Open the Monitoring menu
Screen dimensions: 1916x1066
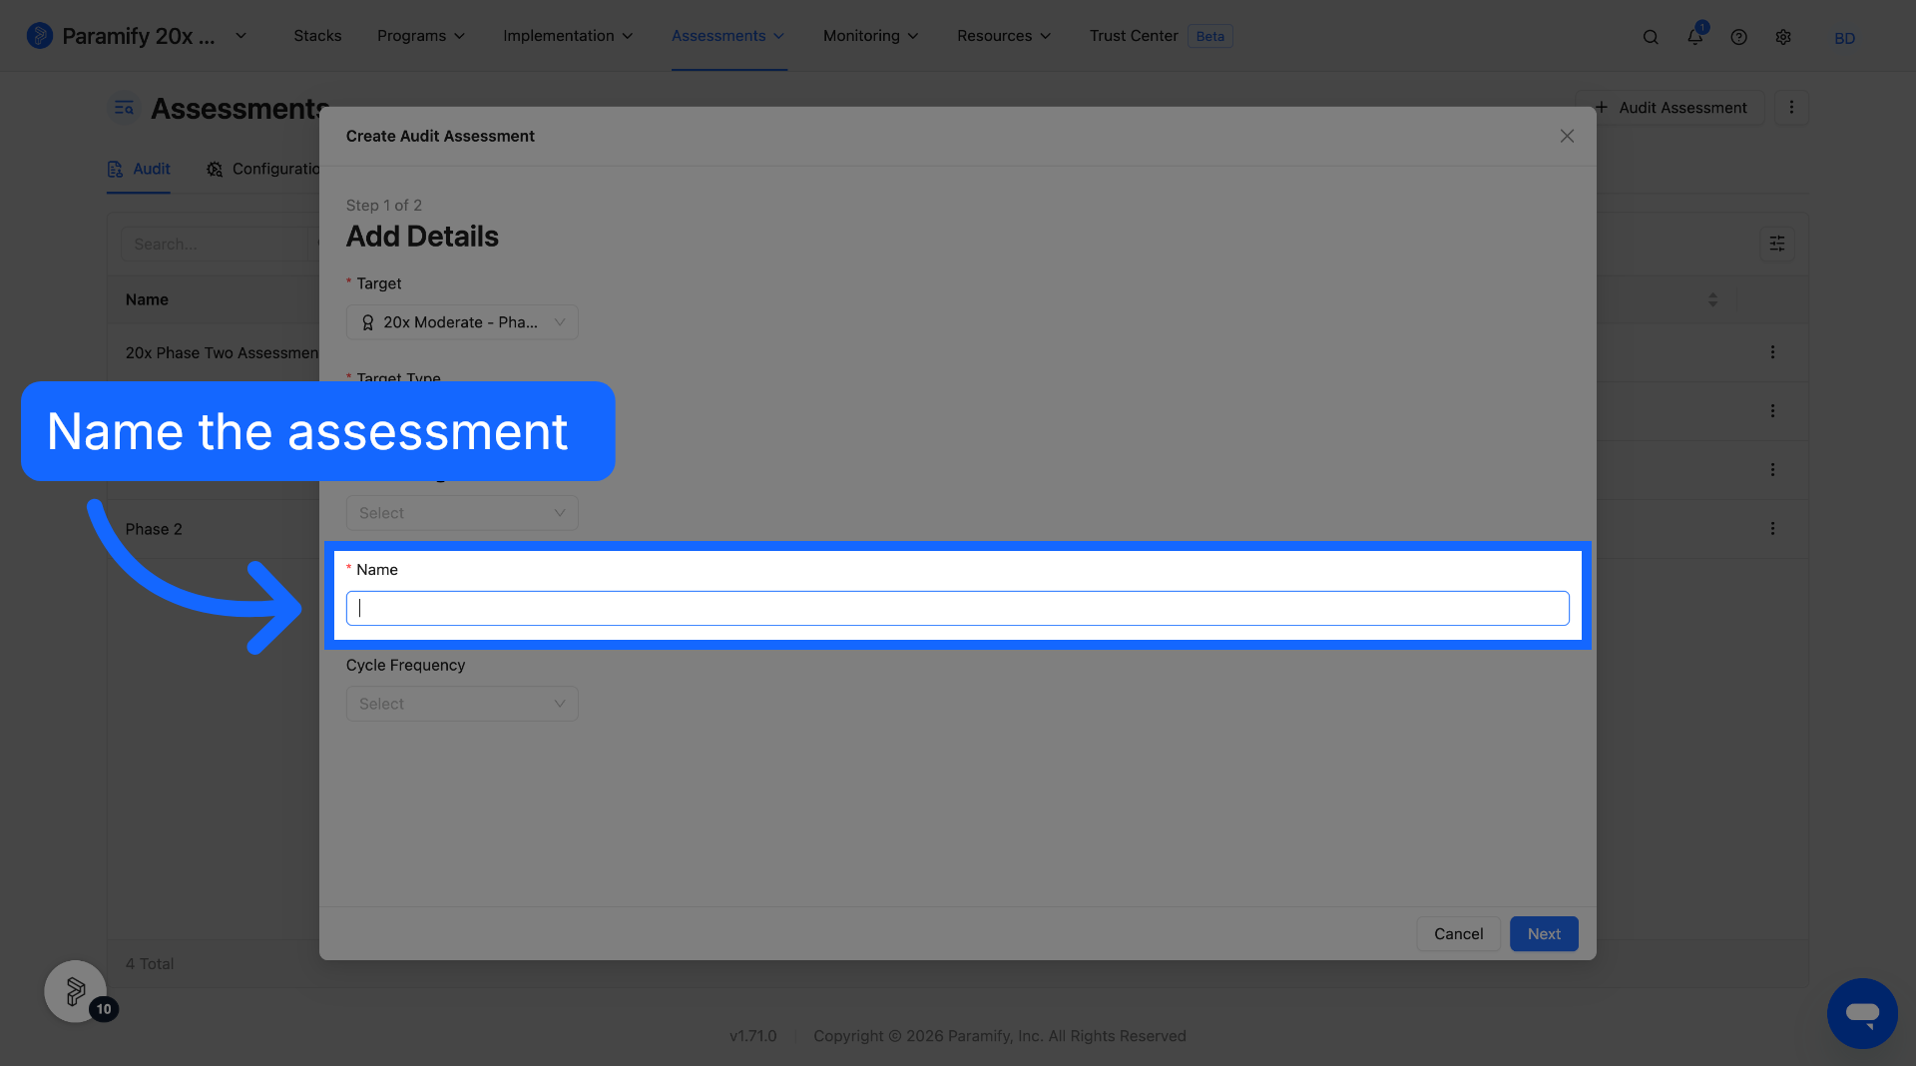click(870, 36)
